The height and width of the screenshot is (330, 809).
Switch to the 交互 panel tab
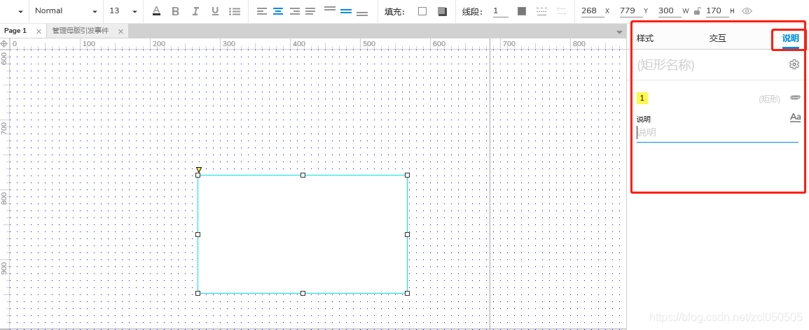click(718, 38)
